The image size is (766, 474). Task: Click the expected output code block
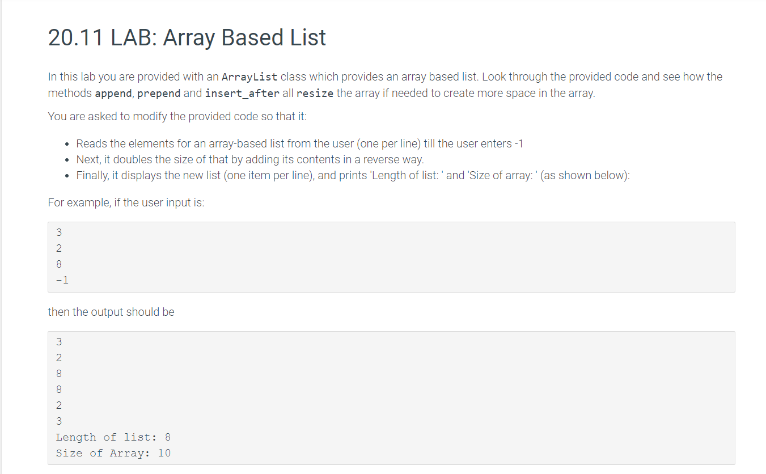[391, 397]
